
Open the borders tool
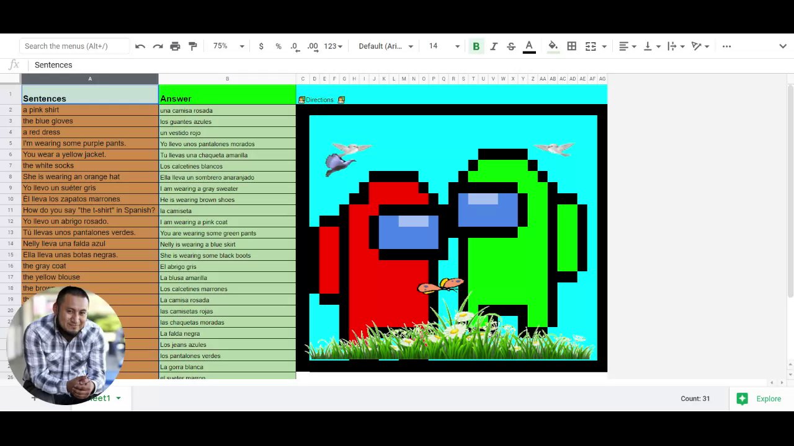[x=572, y=46]
